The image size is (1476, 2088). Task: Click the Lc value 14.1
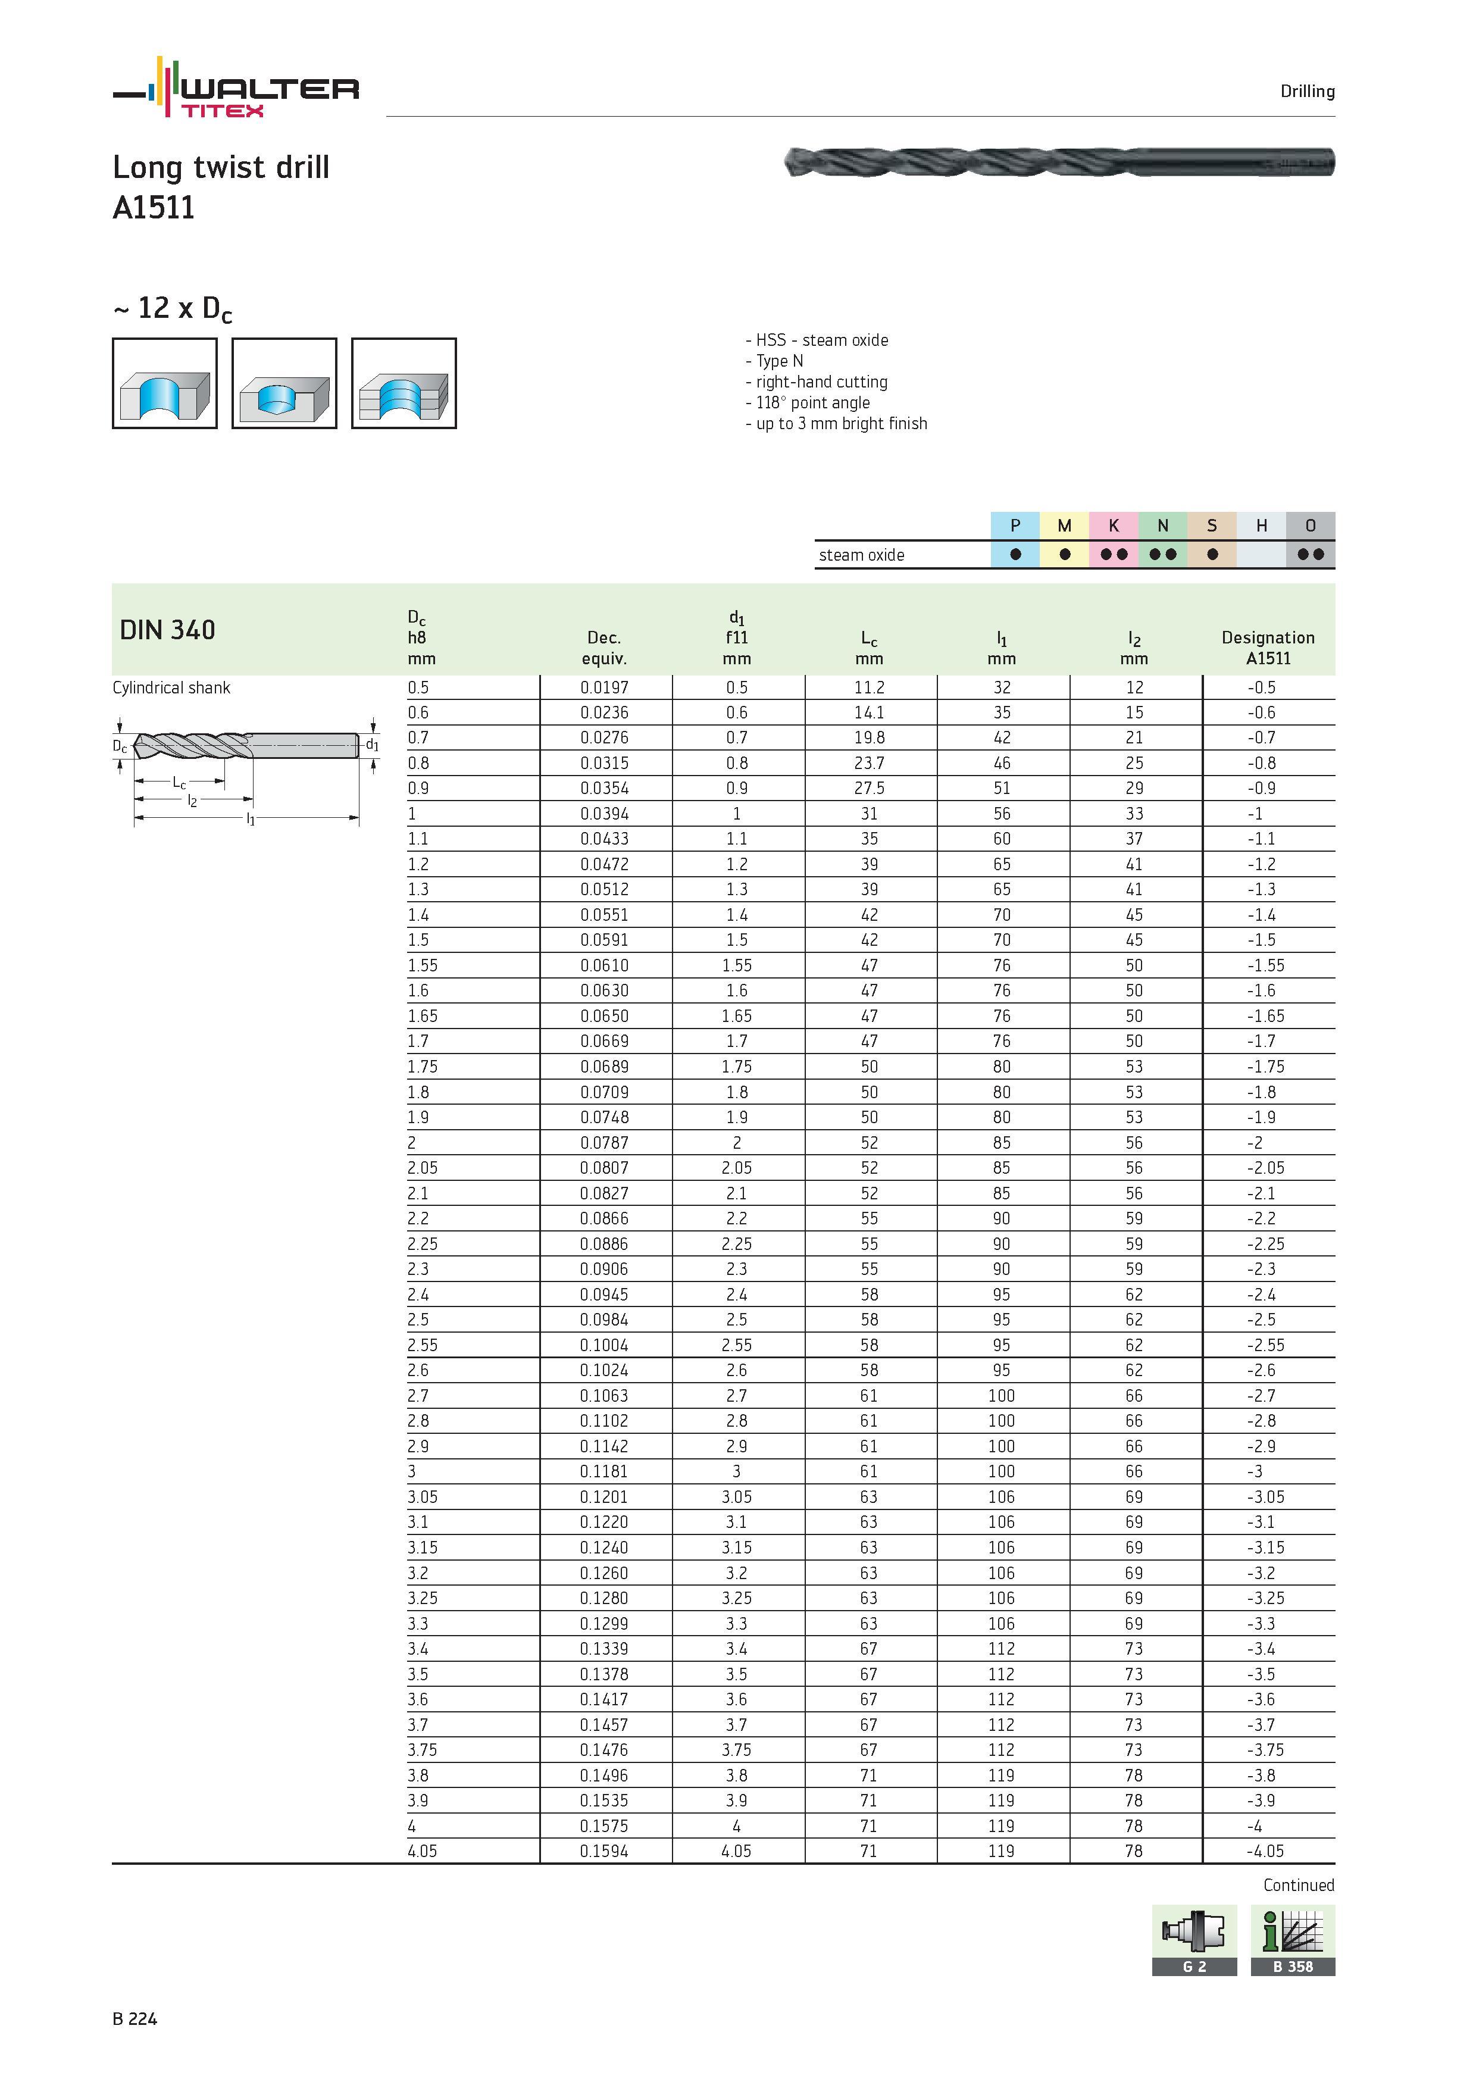(870, 713)
